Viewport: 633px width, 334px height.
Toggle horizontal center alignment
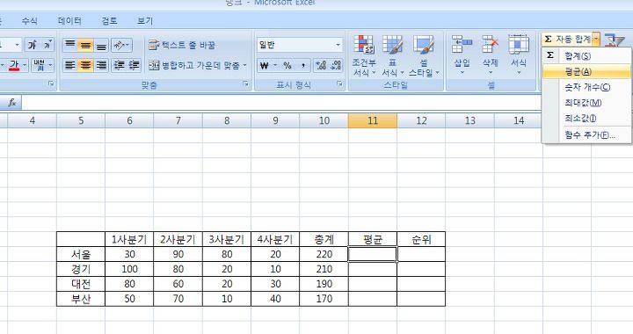coord(85,65)
